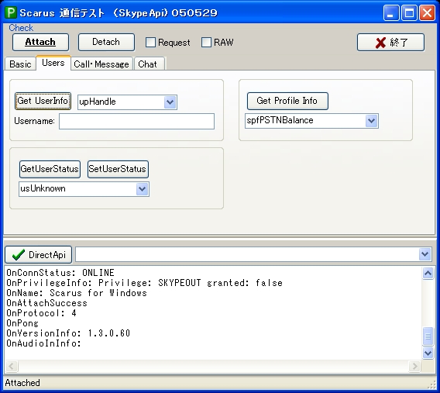Click the log scrollbar up arrow

pyautogui.click(x=428, y=273)
